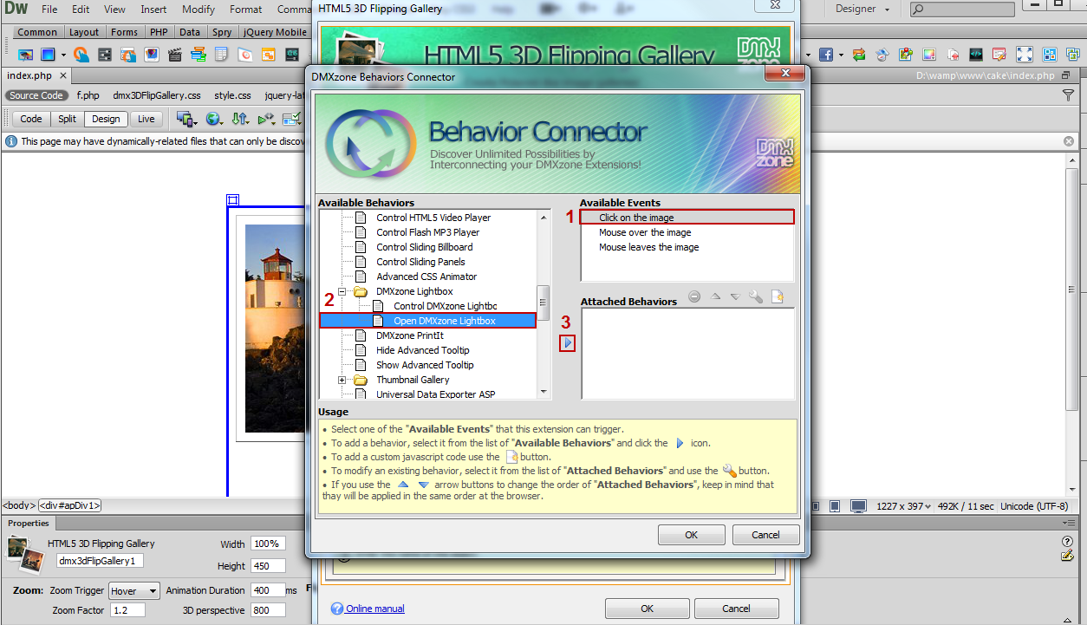Click the black code window icon in Insert toolbar
Screen dimensions: 1087x625
pyautogui.click(x=976, y=55)
